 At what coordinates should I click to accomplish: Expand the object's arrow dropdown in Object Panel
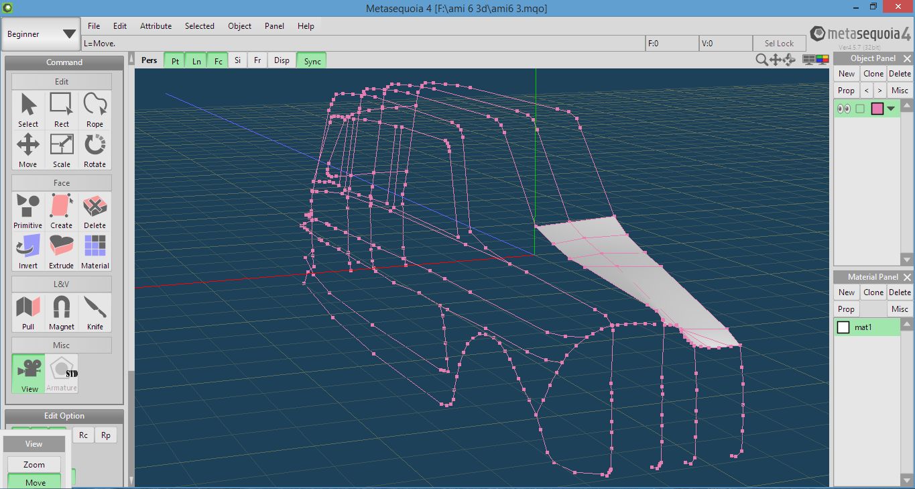click(891, 109)
